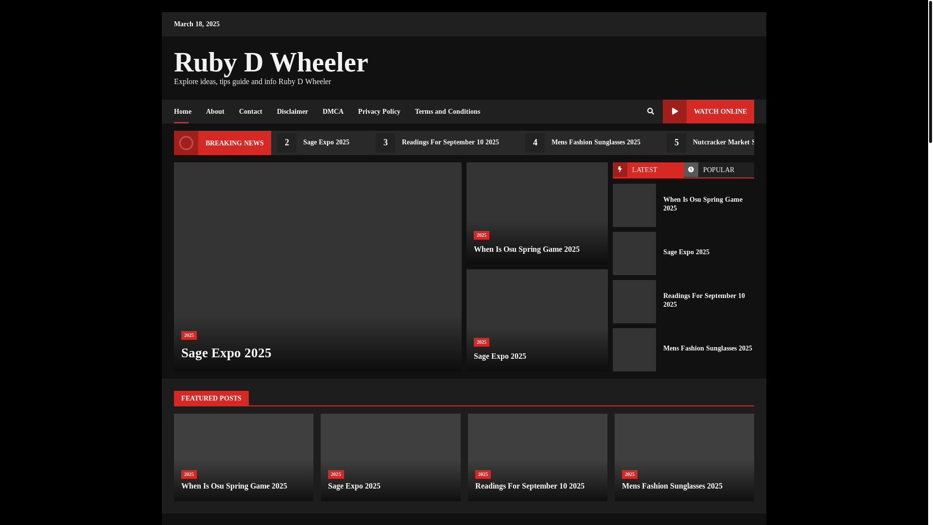Click sidebar thumbnail beside Sage Expo 2025
Image resolution: width=933 pixels, height=525 pixels.
tap(634, 253)
